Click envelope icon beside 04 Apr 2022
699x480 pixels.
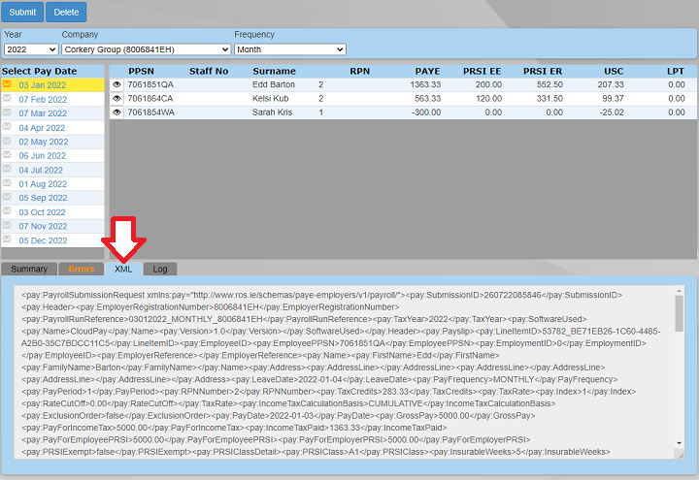pos(8,127)
